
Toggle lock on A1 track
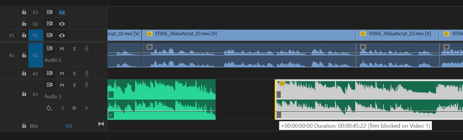pos(24,55)
